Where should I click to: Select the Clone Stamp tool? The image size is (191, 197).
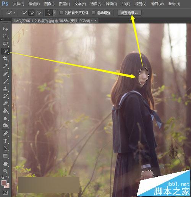coord(5,89)
